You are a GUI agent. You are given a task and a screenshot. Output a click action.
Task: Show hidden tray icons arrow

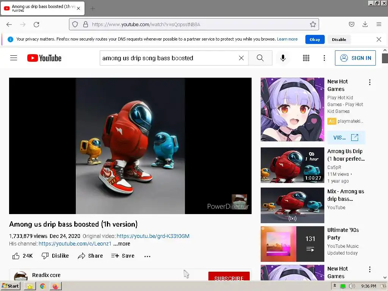[335, 286]
